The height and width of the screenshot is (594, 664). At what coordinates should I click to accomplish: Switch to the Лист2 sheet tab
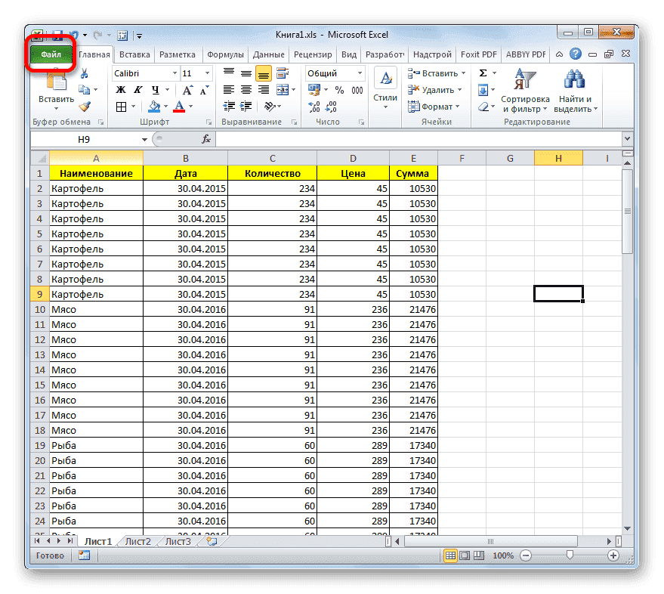click(x=137, y=541)
